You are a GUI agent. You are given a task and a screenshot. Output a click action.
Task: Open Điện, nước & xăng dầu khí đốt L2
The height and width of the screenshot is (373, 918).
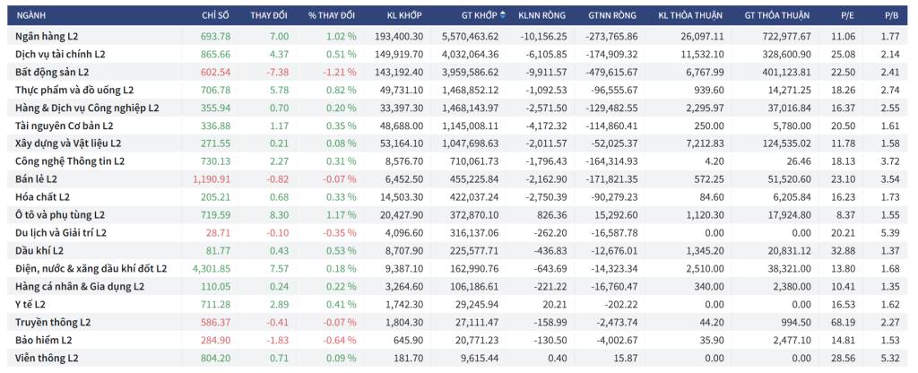point(91,269)
